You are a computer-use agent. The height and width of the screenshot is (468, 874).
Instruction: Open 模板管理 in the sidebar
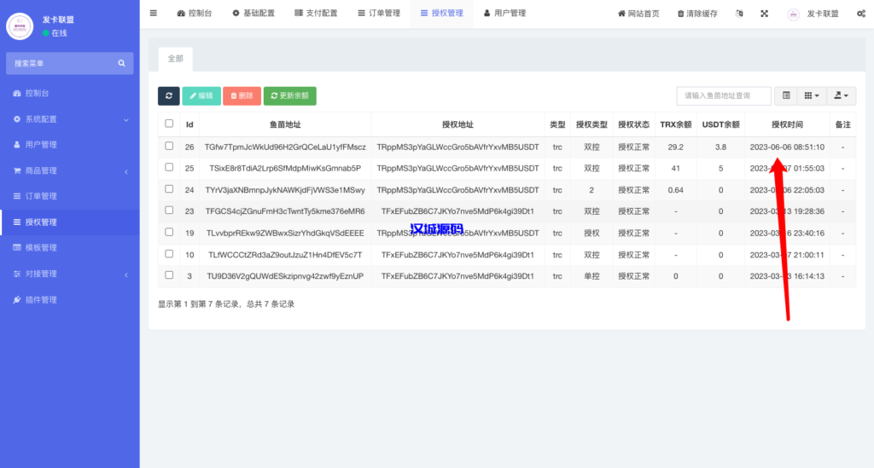(x=70, y=247)
